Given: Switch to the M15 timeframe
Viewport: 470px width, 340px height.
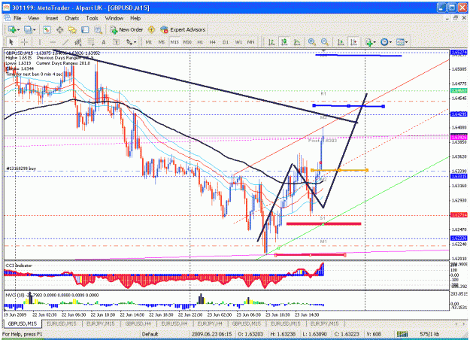Looking at the screenshot, I should (x=174, y=42).
